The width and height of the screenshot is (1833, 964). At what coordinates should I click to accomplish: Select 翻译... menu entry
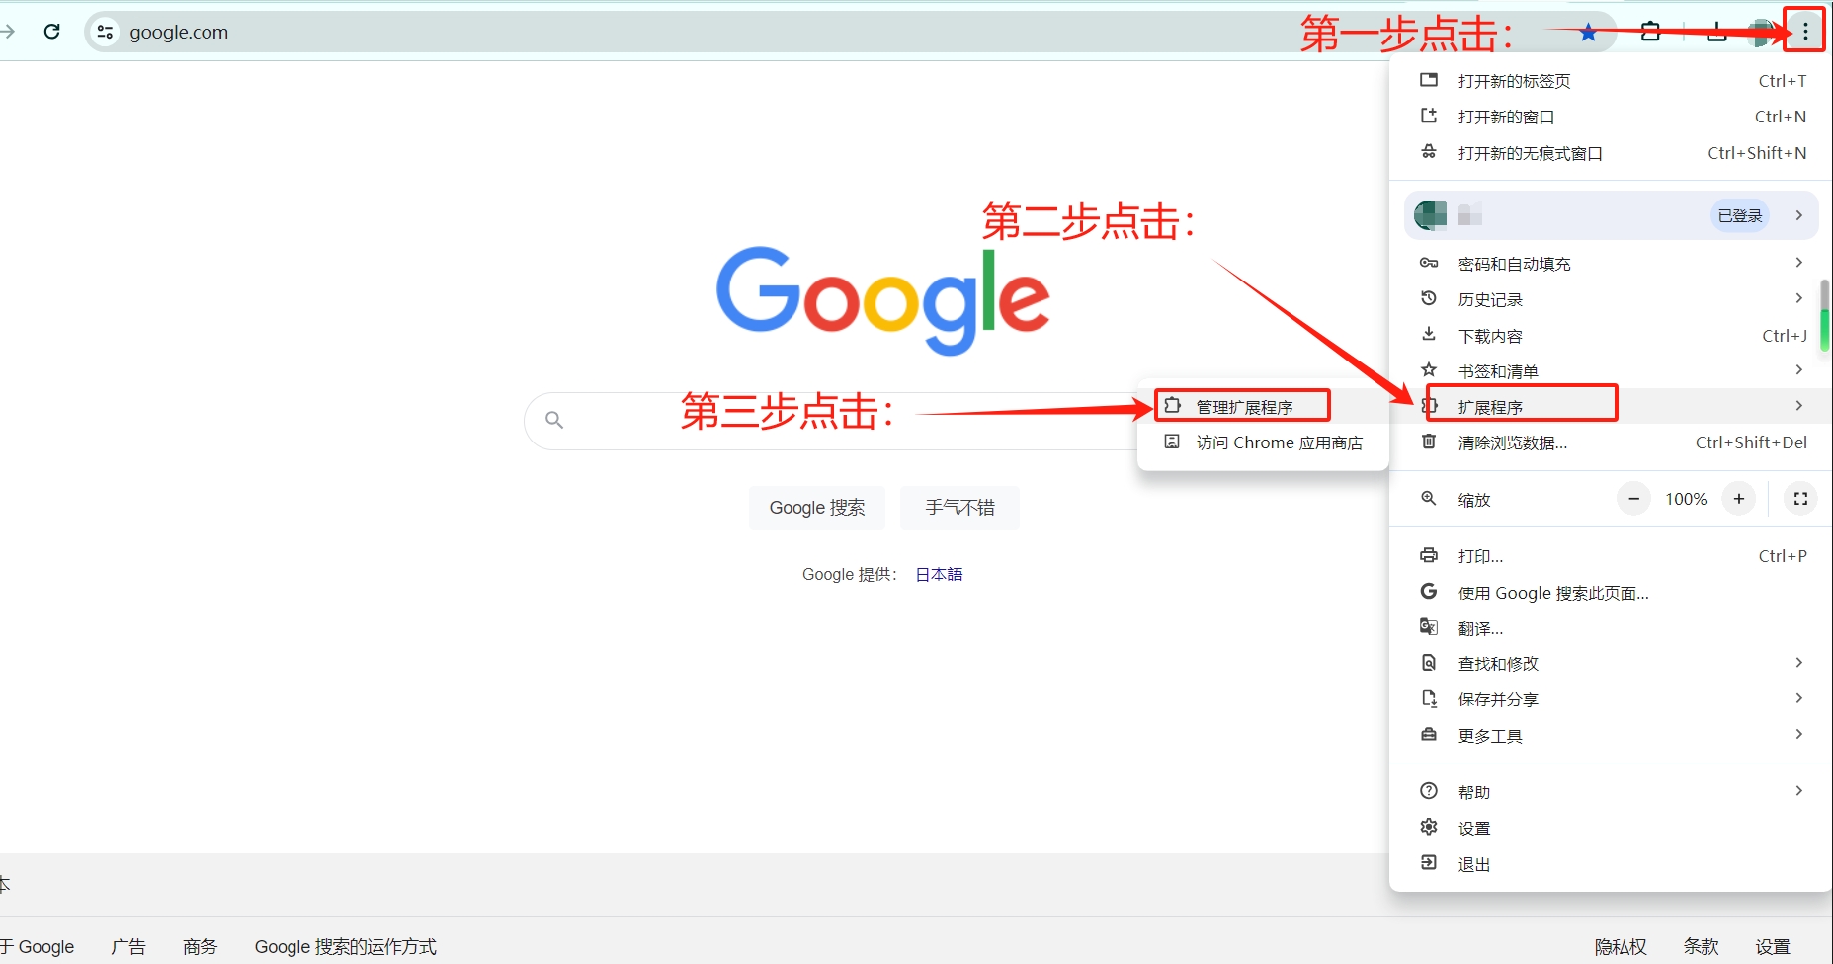1611,628
